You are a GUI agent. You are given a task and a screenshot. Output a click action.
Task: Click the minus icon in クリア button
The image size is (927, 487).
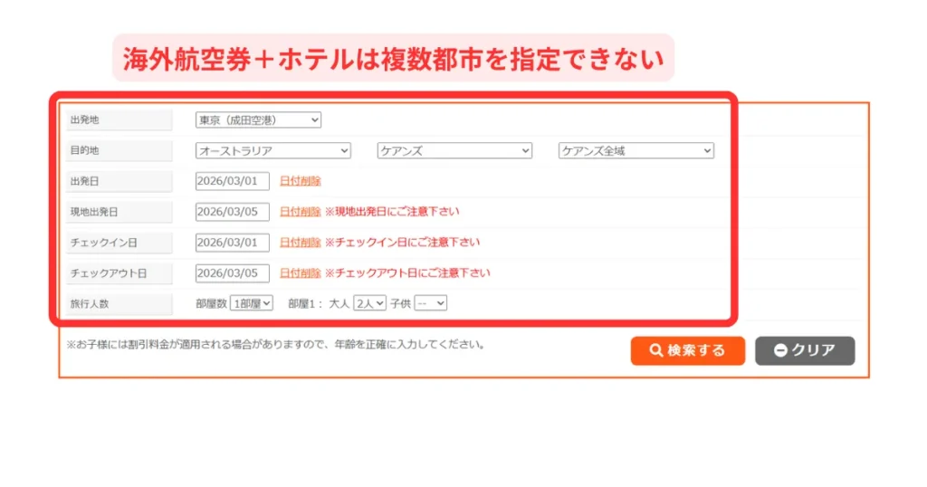point(780,351)
